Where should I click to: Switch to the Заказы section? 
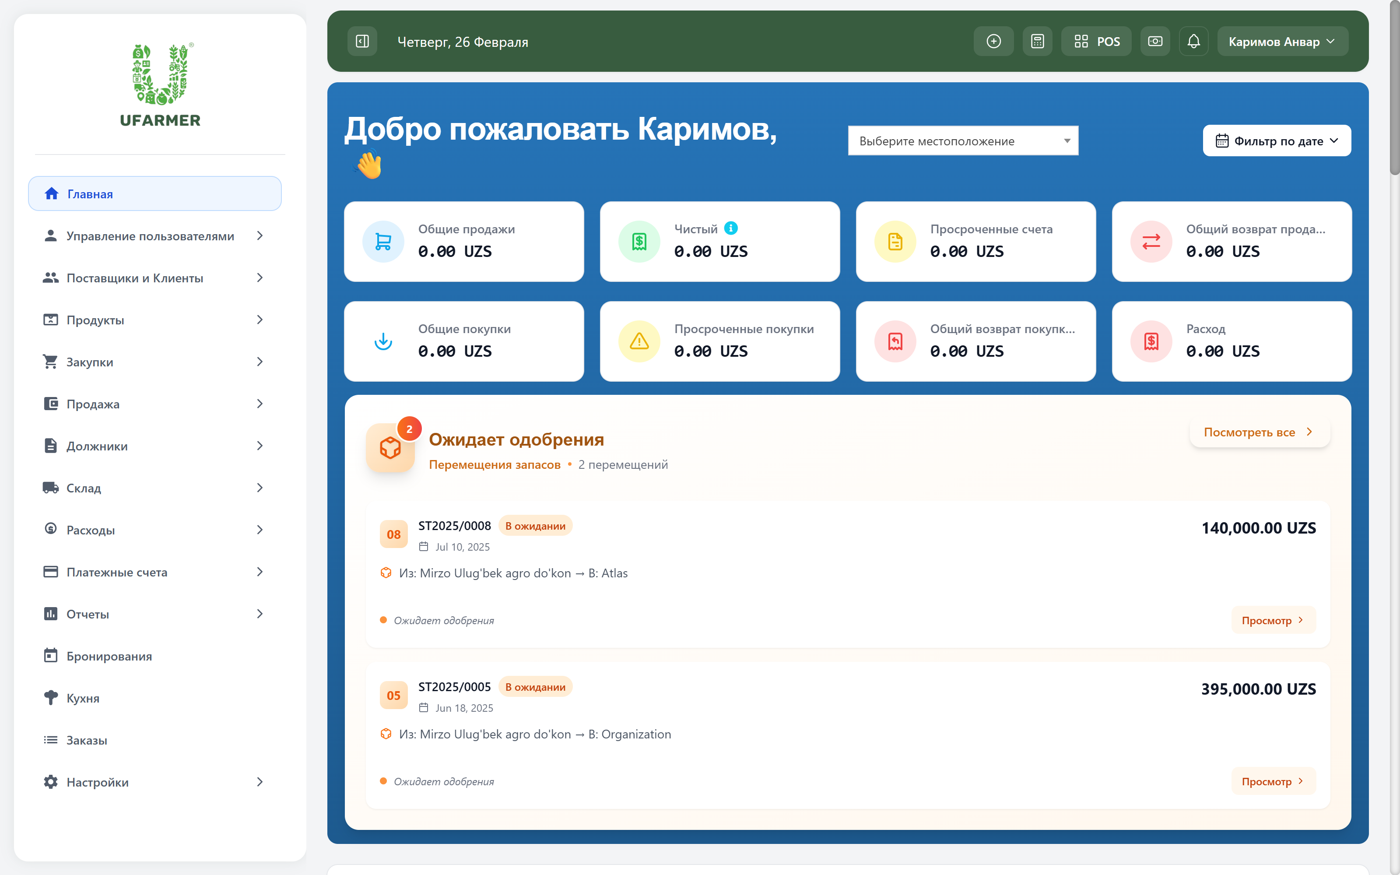[87, 740]
